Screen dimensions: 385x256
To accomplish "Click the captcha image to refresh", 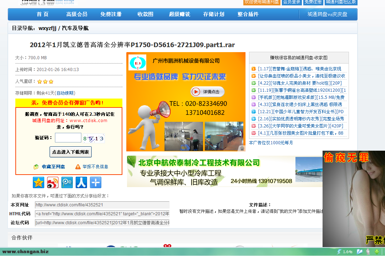I will click(93, 138).
